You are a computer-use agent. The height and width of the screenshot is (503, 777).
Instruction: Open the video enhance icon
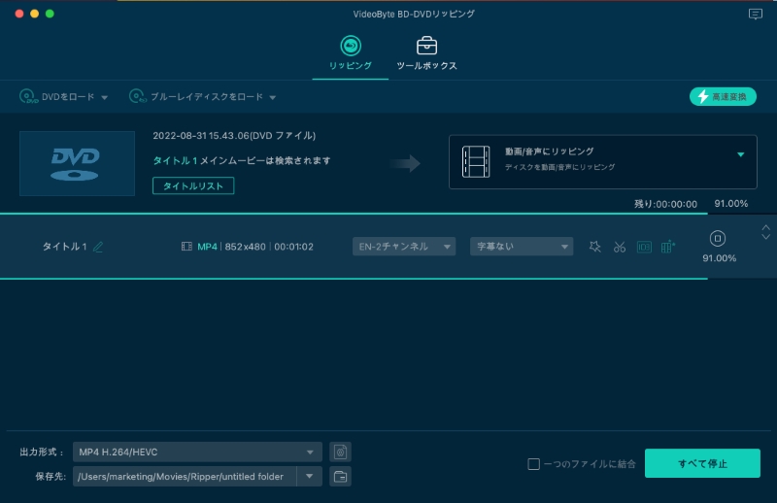[x=668, y=247]
